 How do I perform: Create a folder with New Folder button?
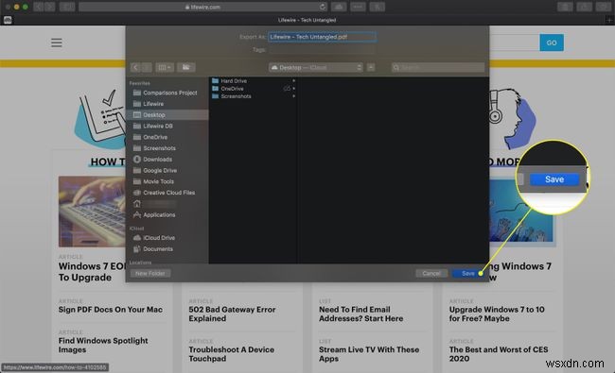150,273
